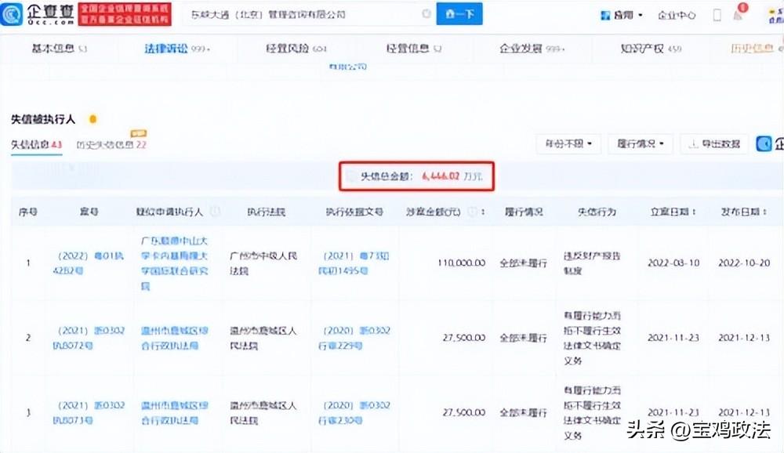The width and height of the screenshot is (784, 453).
Task: Click info icon beside 涉案金额 column header
Action: tap(471, 212)
